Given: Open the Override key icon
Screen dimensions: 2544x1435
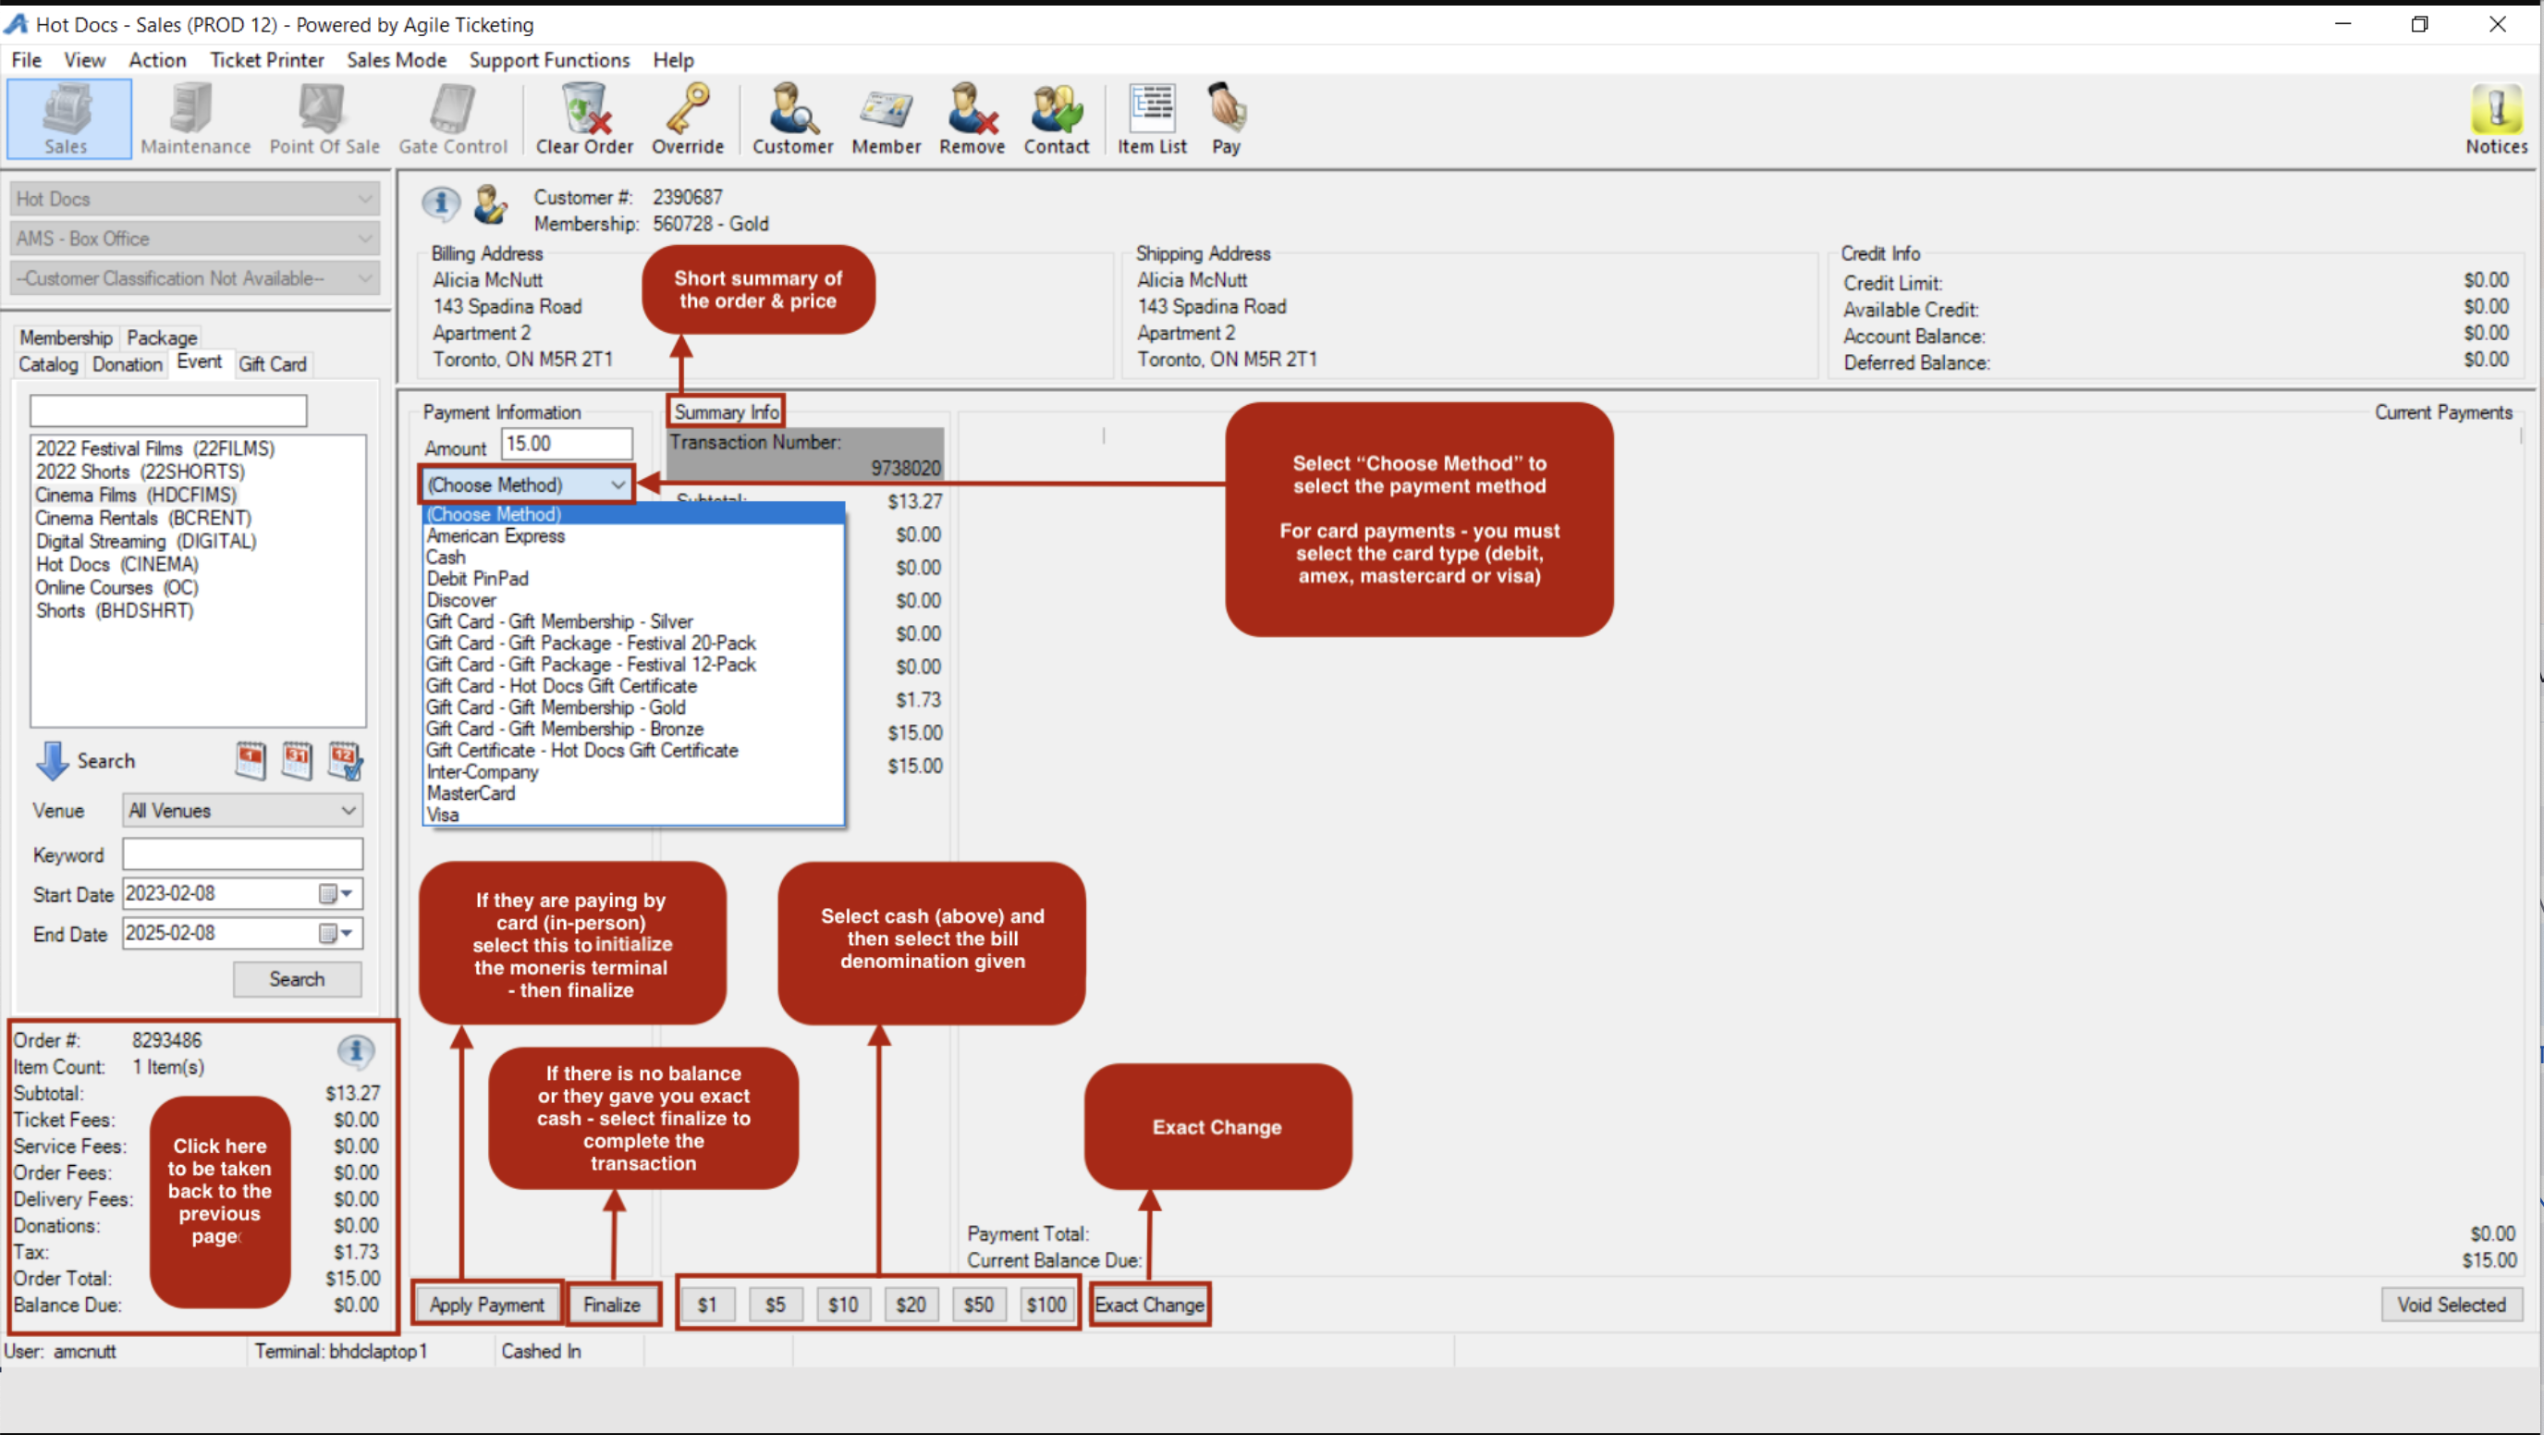Looking at the screenshot, I should (688, 118).
